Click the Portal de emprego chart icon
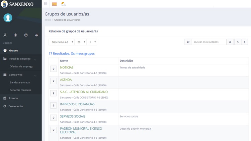The height and width of the screenshot is (141, 251). coord(5,59)
